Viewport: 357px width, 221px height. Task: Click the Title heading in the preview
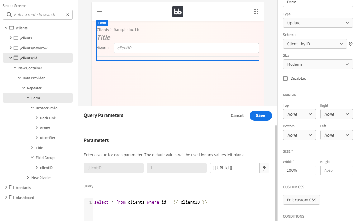pyautogui.click(x=104, y=37)
